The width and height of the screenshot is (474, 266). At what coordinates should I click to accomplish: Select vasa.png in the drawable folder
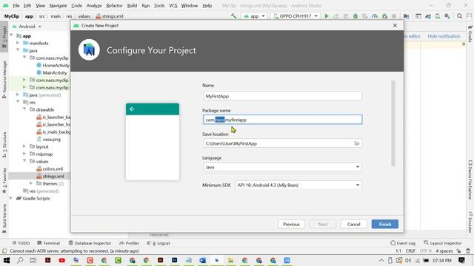(51, 139)
